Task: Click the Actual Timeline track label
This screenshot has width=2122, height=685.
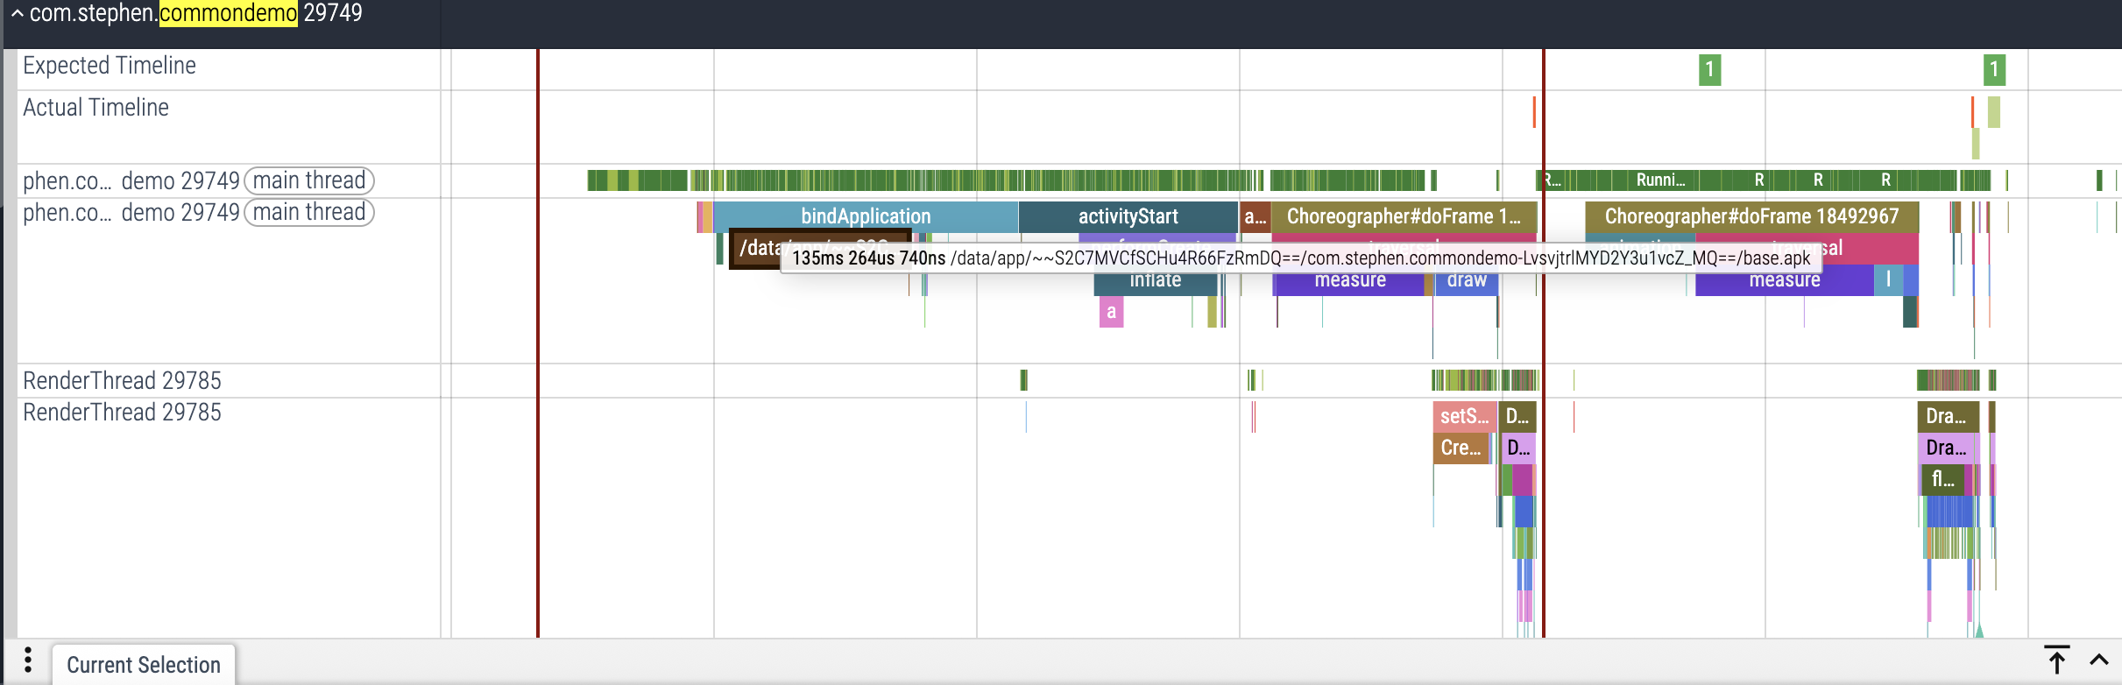Action: [96, 108]
